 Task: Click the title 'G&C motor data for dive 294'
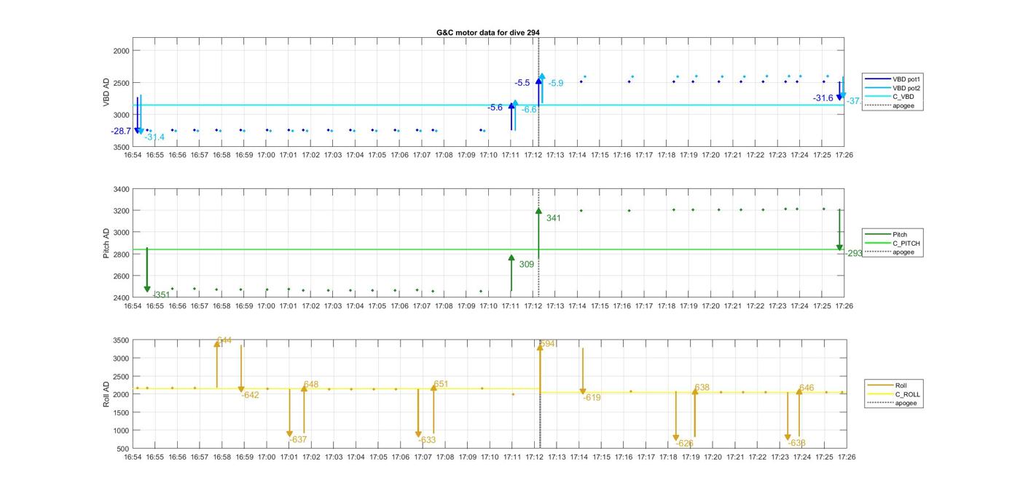pos(487,33)
